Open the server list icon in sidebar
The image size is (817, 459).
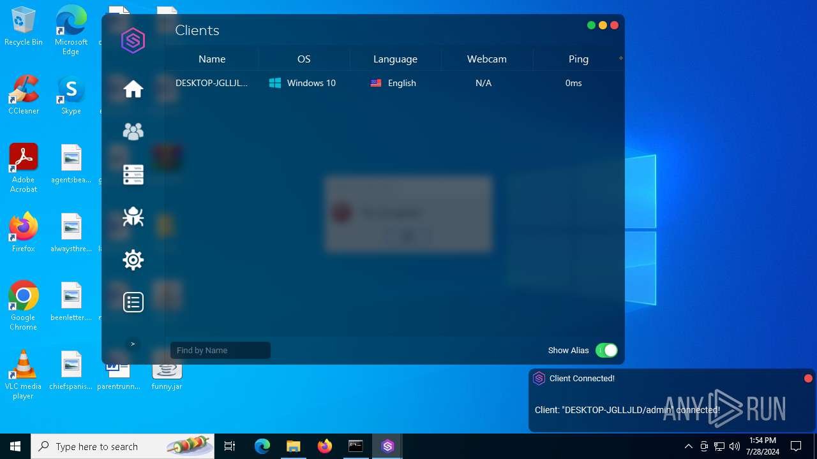tap(133, 174)
